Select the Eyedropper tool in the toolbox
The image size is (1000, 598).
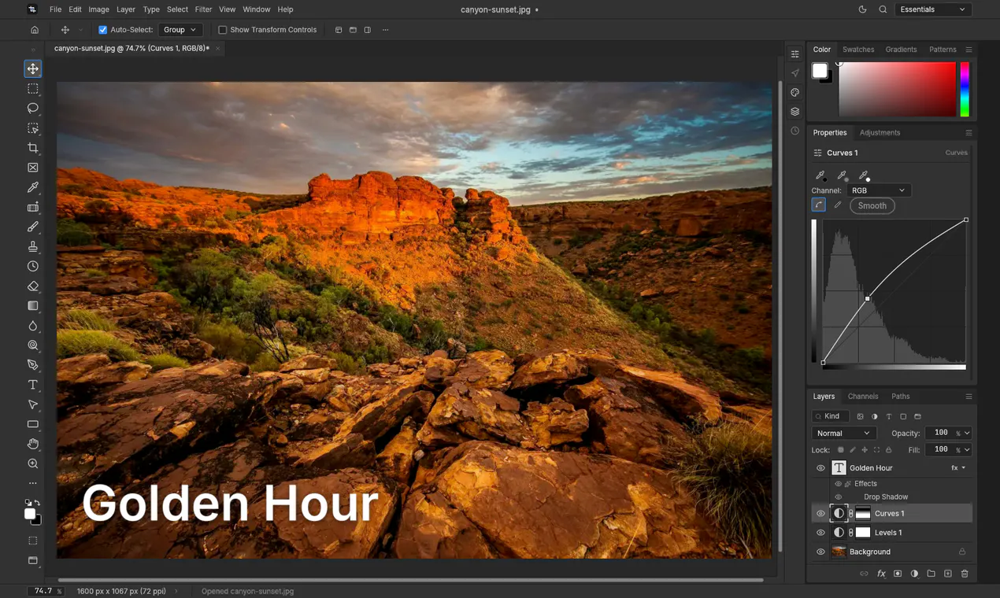click(32, 187)
